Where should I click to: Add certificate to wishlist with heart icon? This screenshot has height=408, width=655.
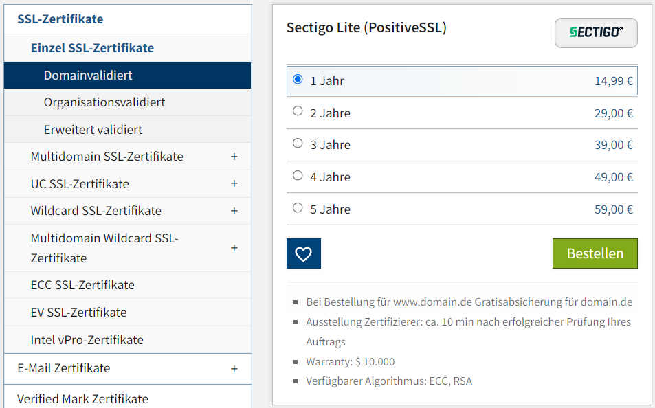pyautogui.click(x=303, y=253)
